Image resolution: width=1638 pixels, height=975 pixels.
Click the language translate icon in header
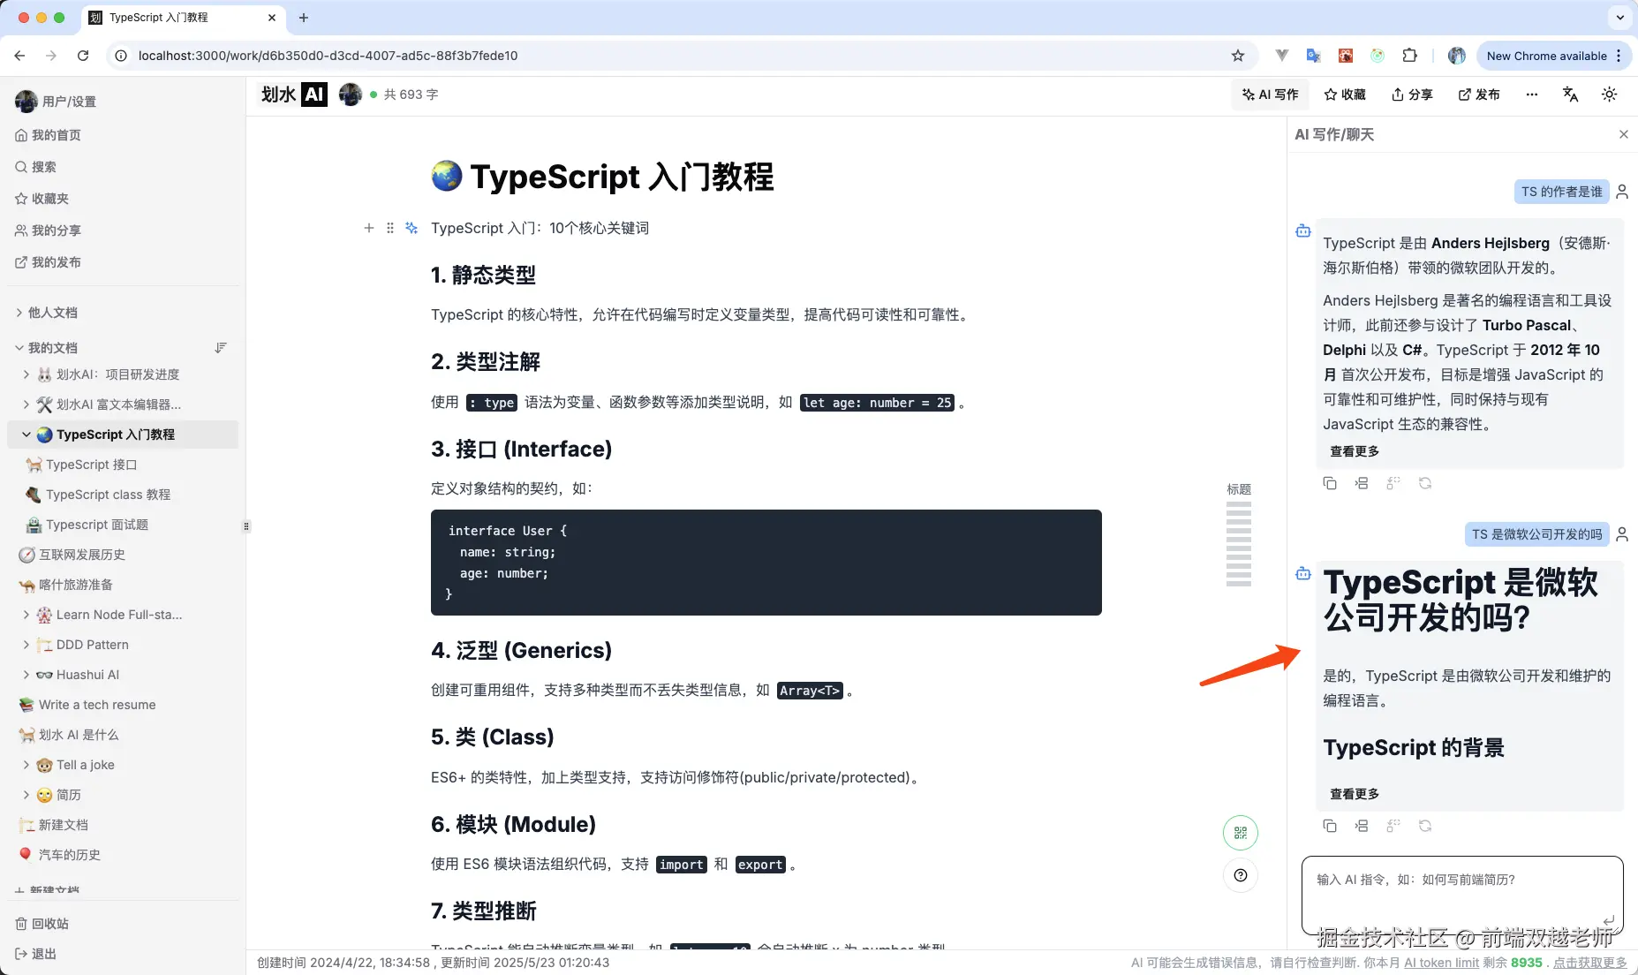[1570, 94]
